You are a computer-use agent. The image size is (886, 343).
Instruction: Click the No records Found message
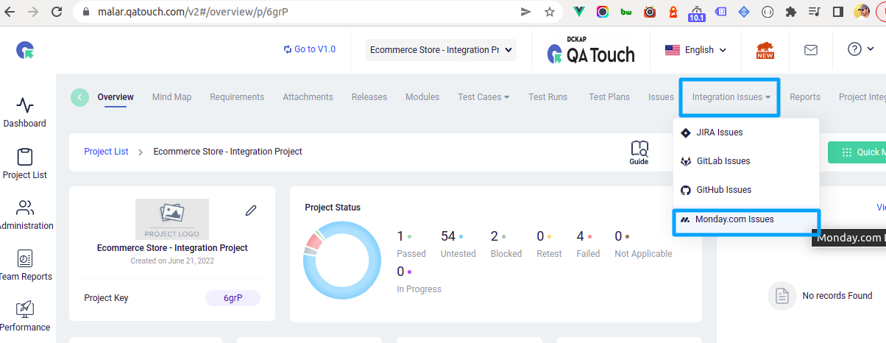837,296
